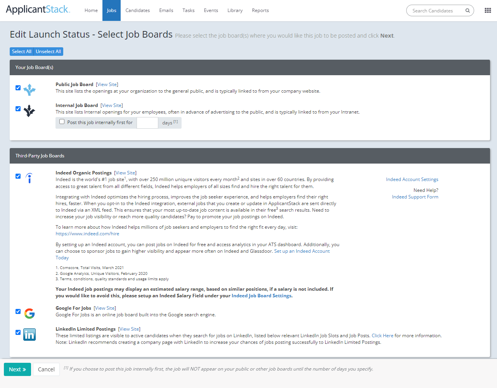
Task: Open the Indeed Account Settings link
Action: pos(412,179)
